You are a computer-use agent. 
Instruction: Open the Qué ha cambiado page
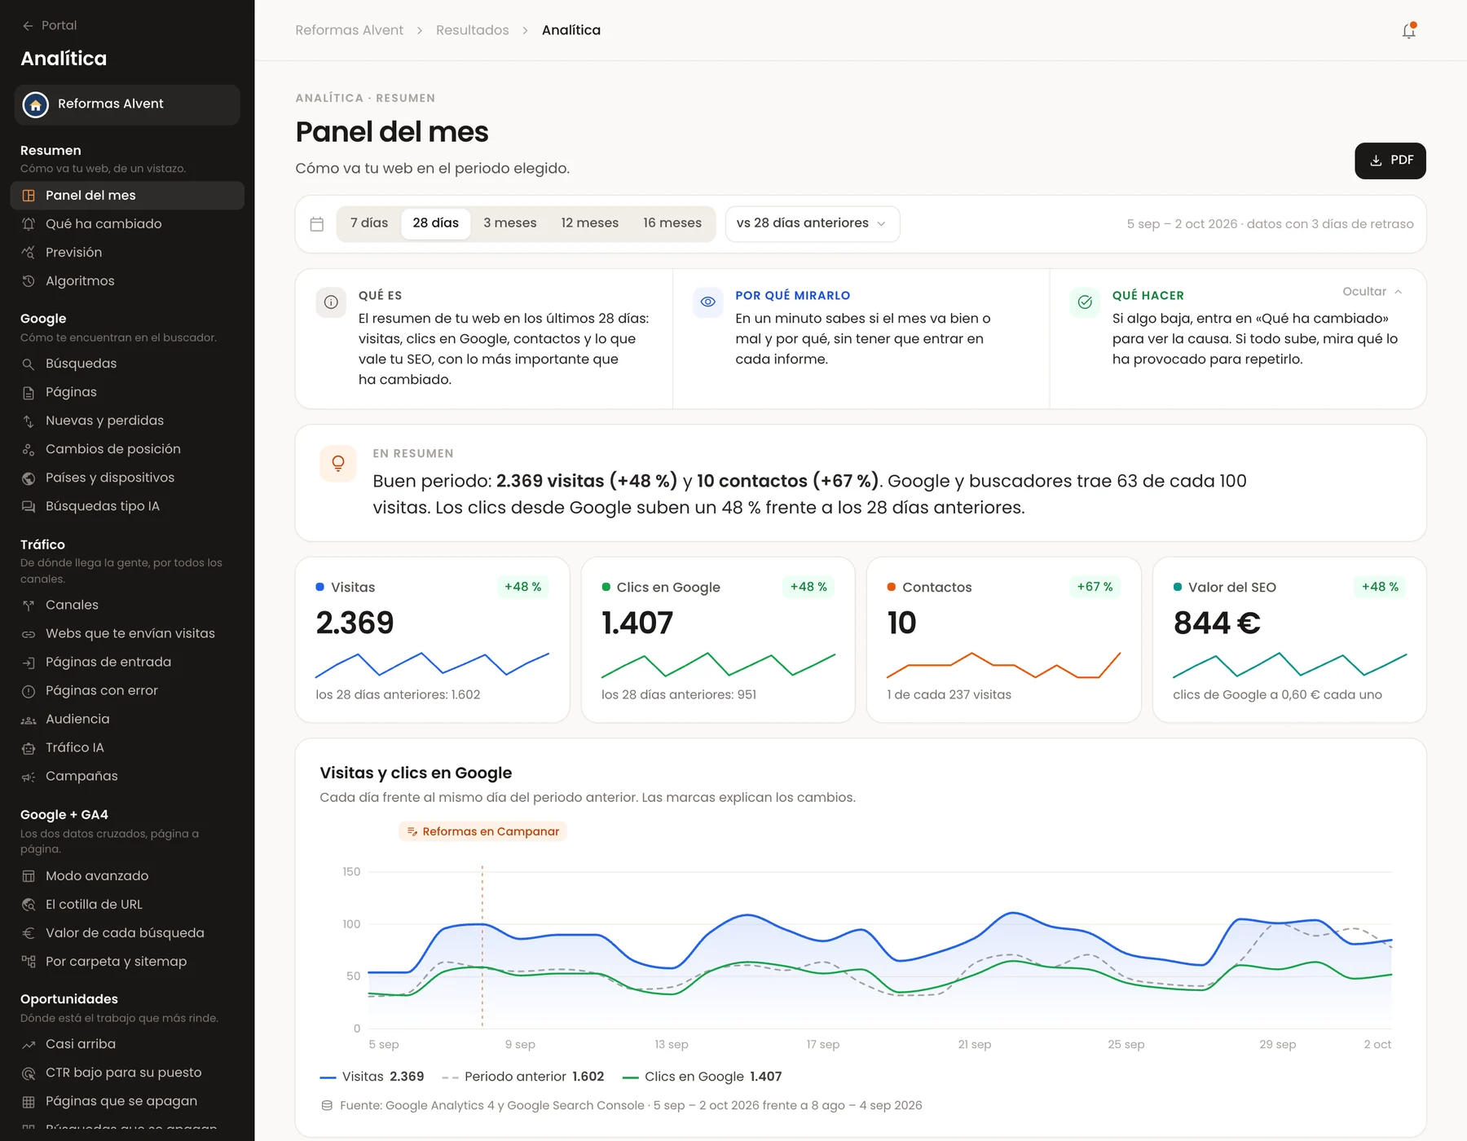click(x=127, y=224)
